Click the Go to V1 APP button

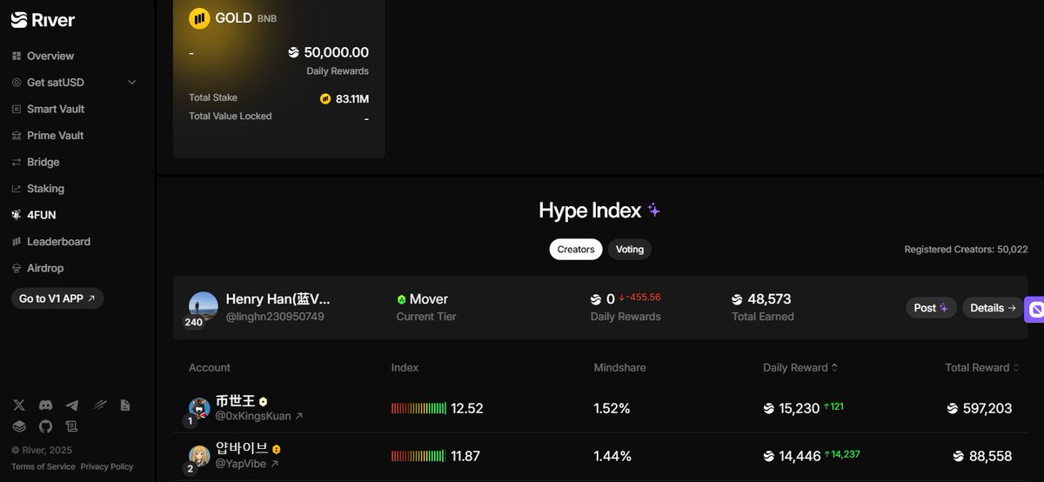tap(57, 298)
